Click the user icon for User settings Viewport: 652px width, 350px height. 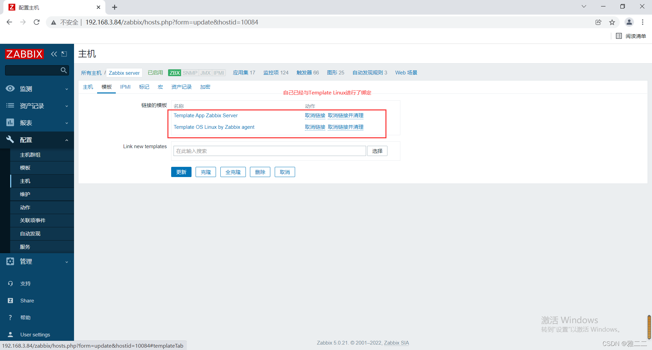(10, 334)
